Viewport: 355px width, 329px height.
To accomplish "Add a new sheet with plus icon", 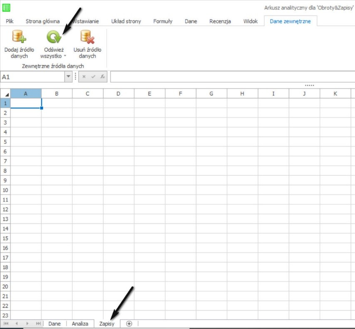I will 129,324.
